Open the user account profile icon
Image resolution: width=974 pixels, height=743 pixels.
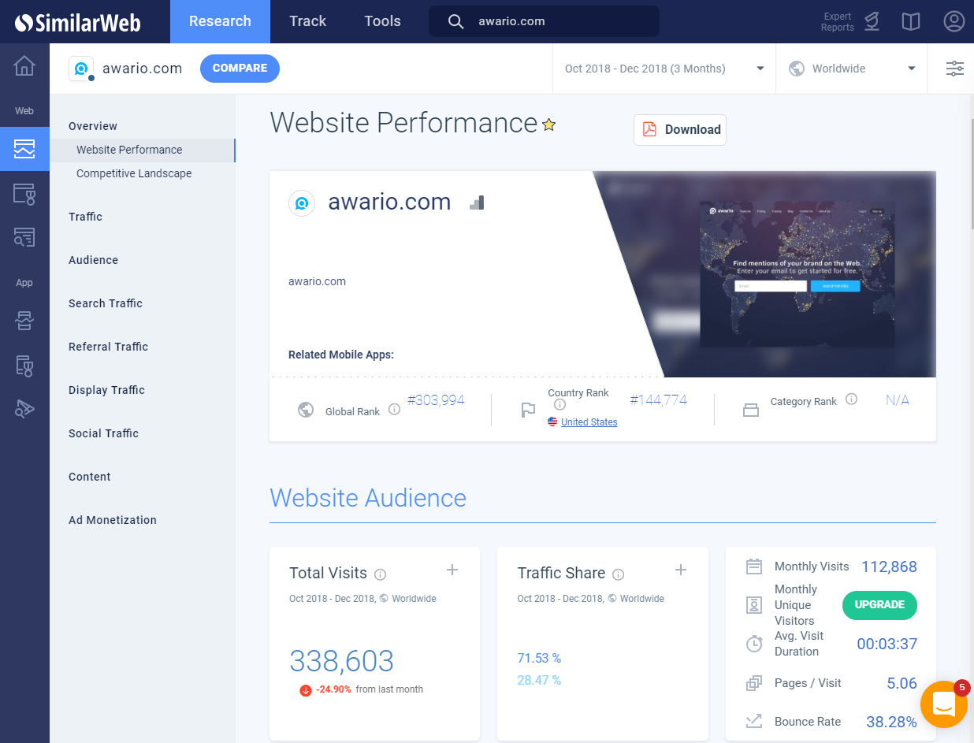[x=954, y=21]
